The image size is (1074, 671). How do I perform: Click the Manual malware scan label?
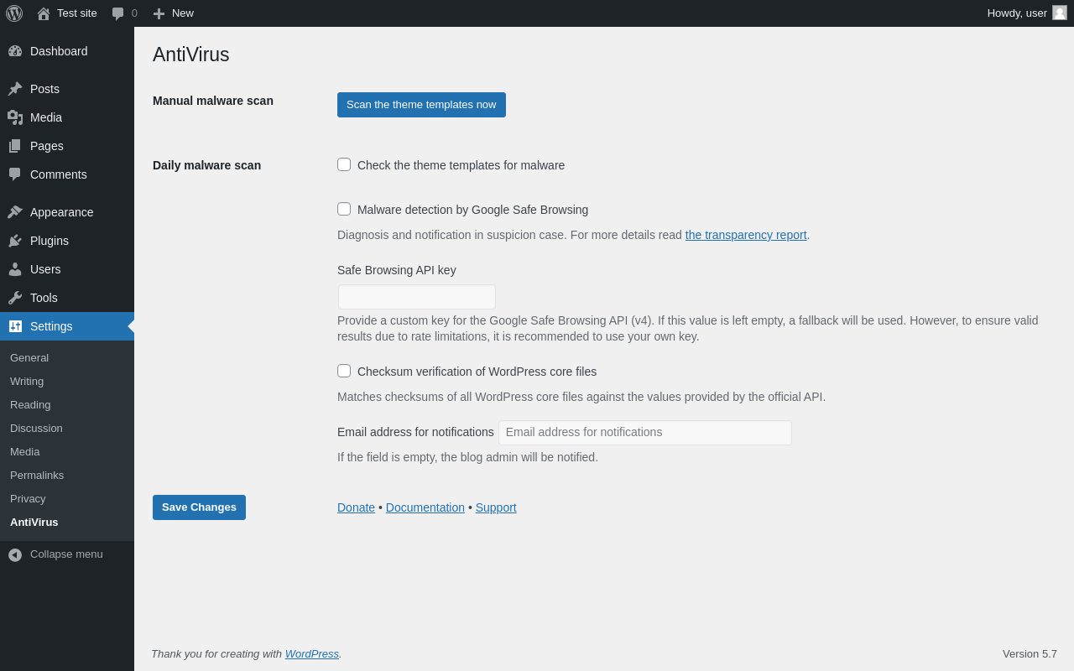213,101
